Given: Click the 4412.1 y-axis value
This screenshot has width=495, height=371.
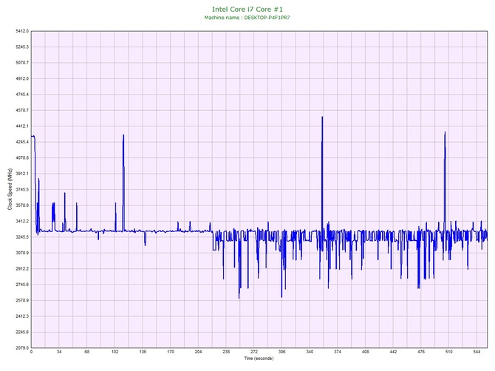Looking at the screenshot, I should 22,126.
